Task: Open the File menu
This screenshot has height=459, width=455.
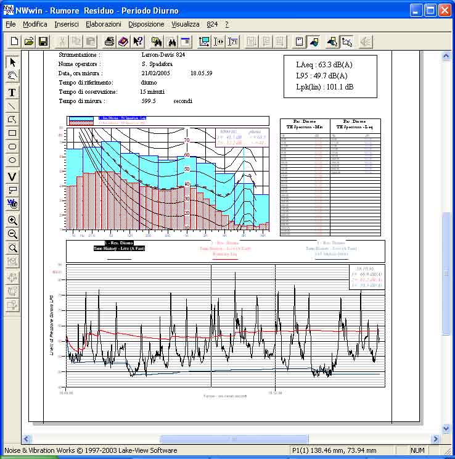Action: tap(11, 24)
